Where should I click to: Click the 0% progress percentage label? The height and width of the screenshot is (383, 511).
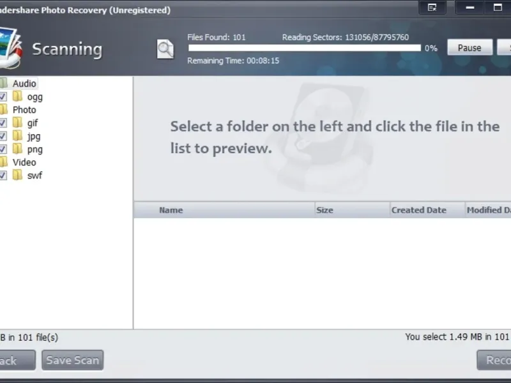tap(431, 49)
